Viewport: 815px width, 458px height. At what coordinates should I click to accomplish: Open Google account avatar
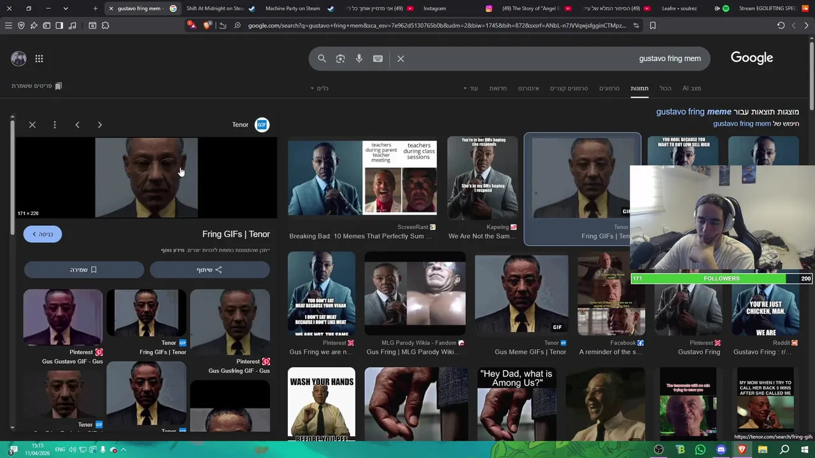pos(18,59)
